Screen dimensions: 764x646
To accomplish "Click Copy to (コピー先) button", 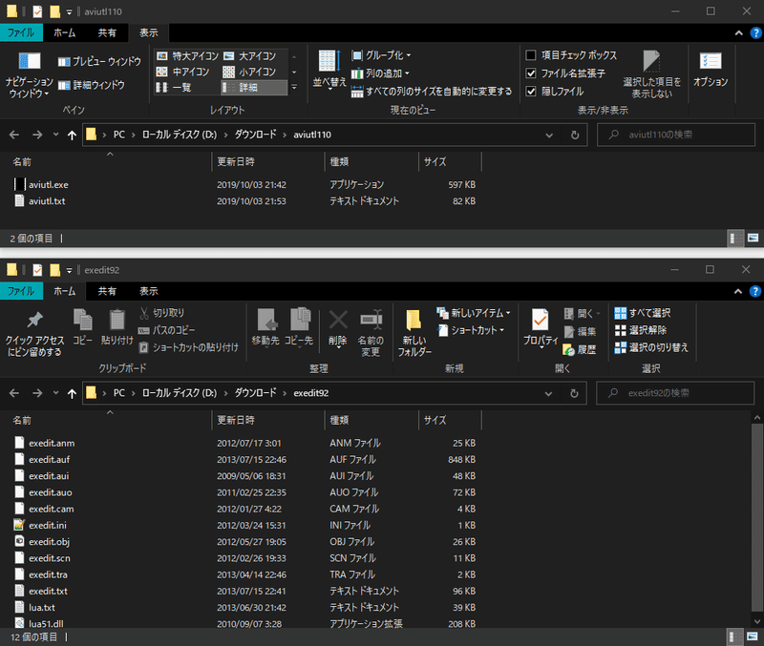I will (299, 327).
